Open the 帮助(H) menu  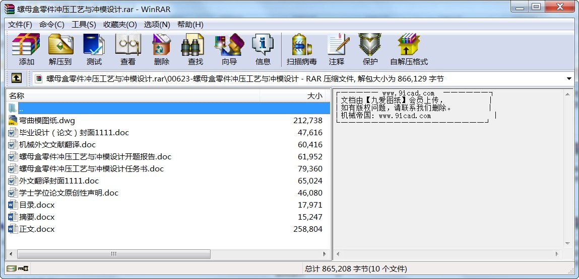190,24
